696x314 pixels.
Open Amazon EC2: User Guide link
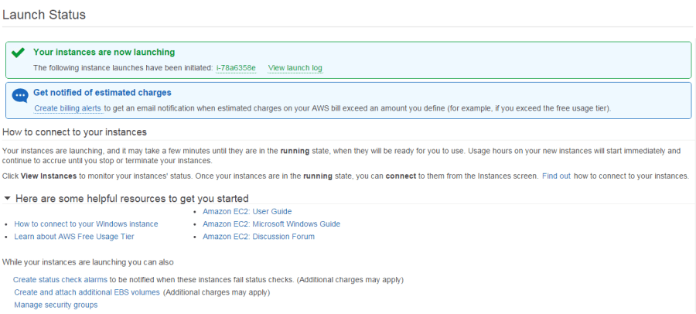point(247,211)
